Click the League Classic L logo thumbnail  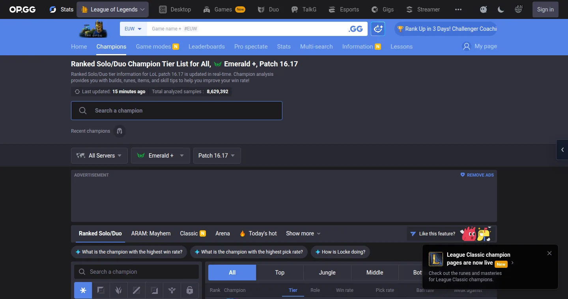click(436, 259)
